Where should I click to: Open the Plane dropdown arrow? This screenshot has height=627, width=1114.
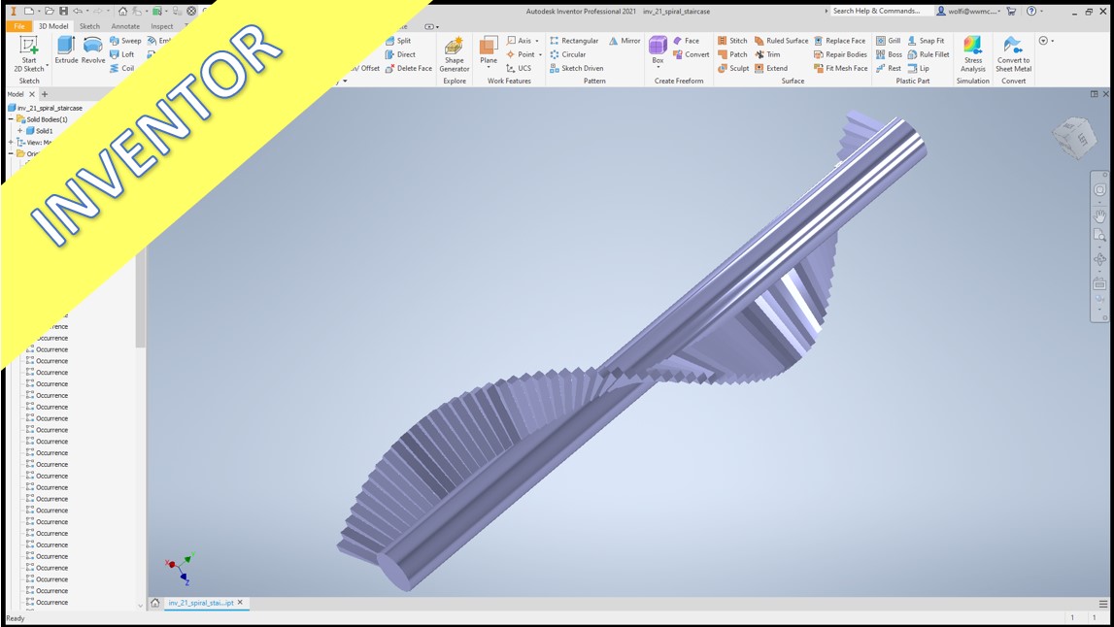[489, 68]
